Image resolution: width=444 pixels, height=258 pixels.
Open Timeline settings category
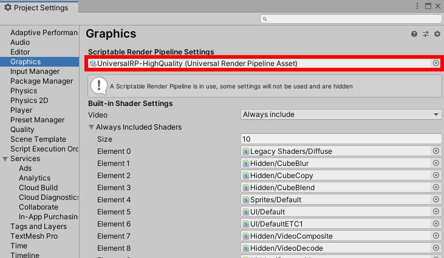coord(25,255)
